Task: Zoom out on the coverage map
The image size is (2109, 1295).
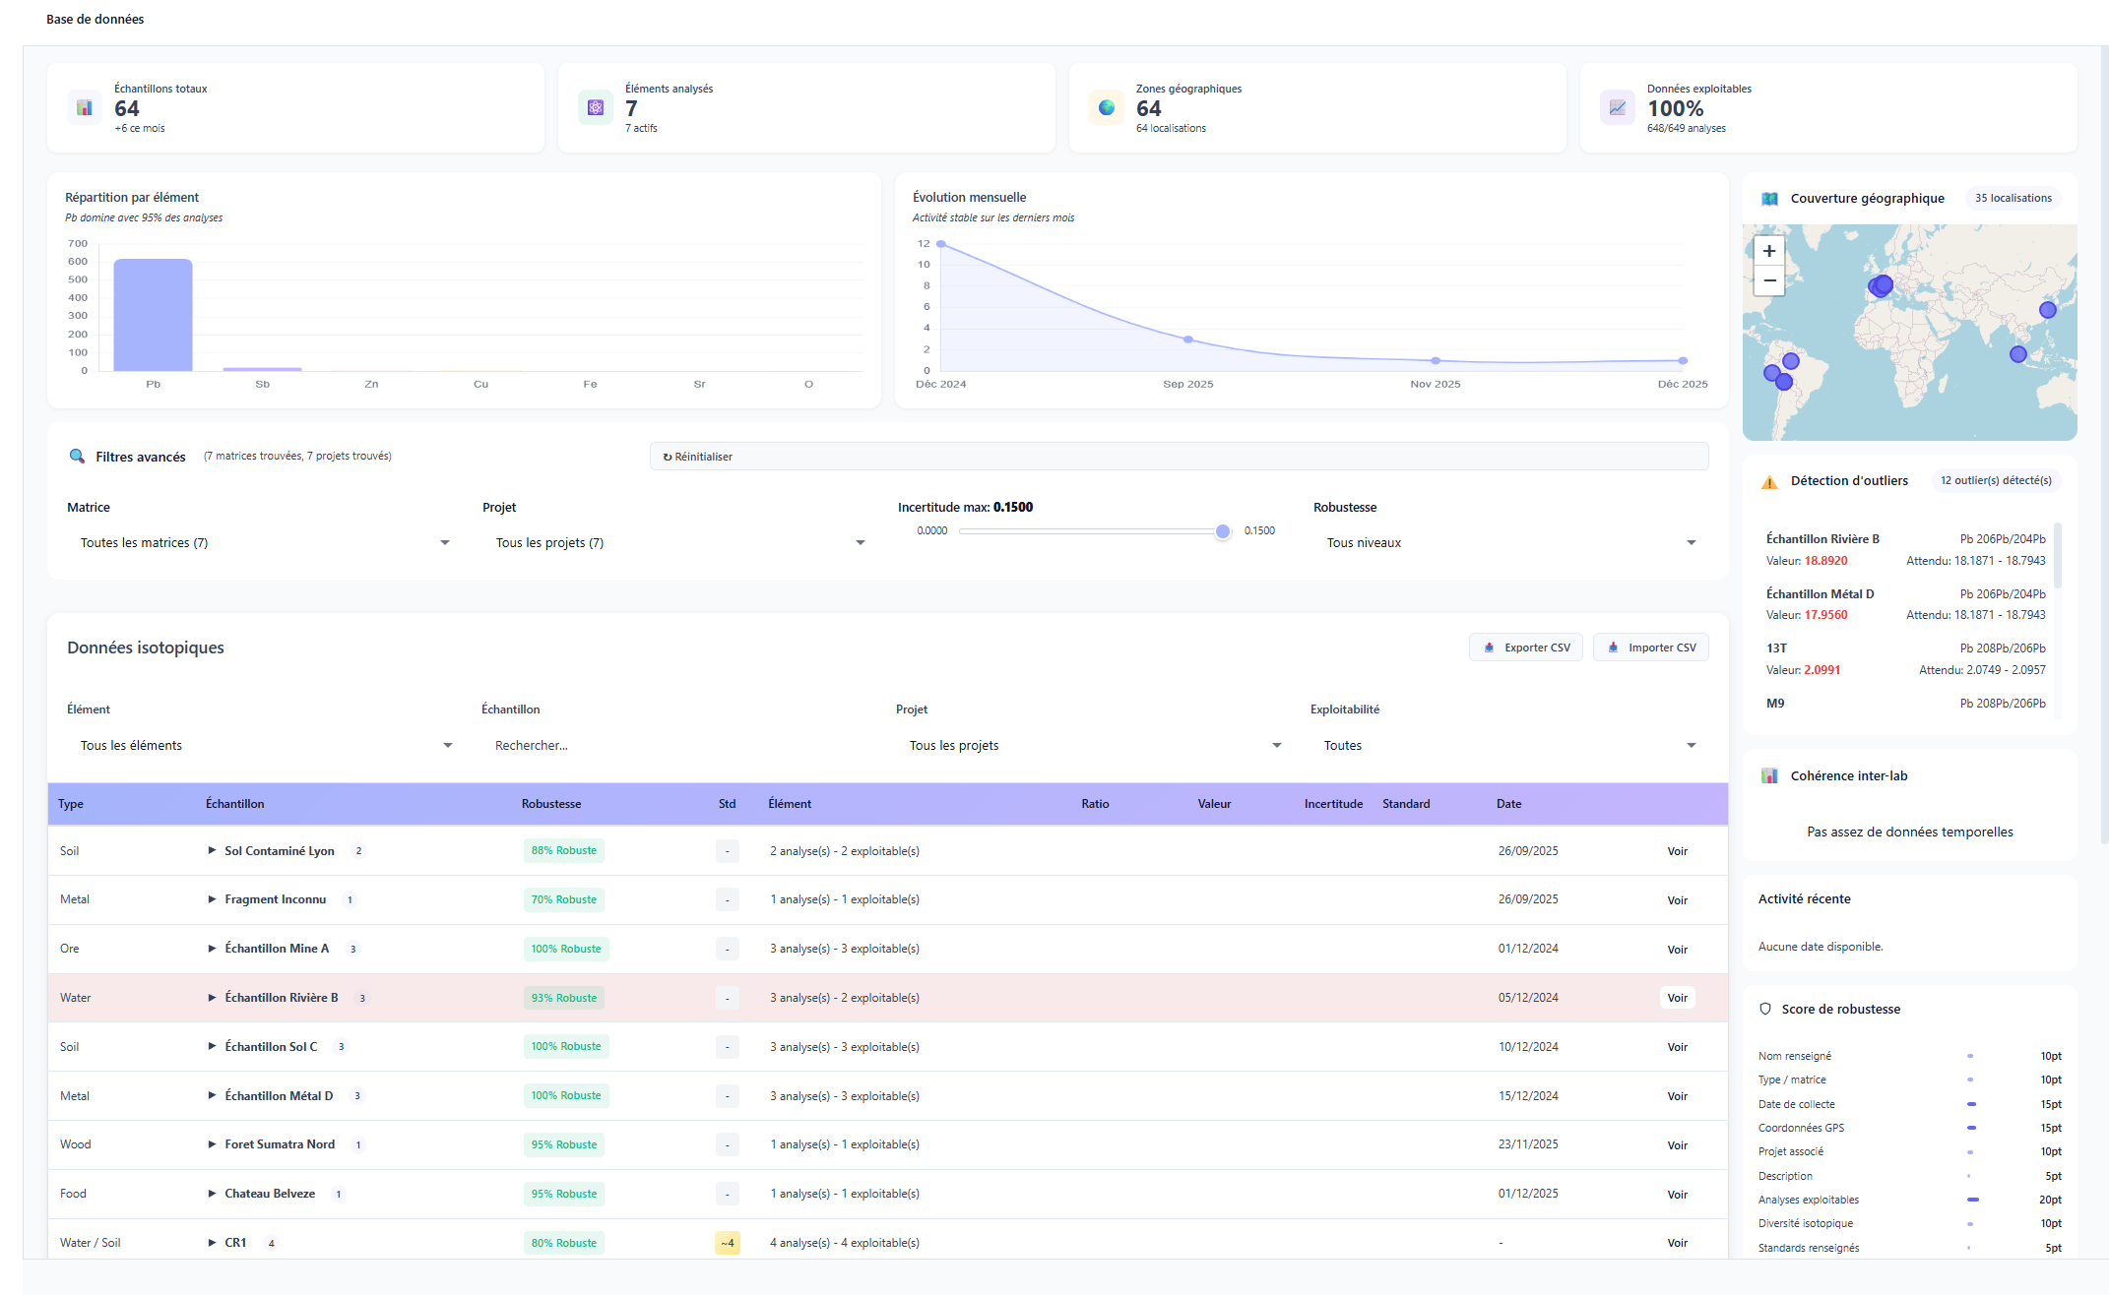Action: point(1768,280)
